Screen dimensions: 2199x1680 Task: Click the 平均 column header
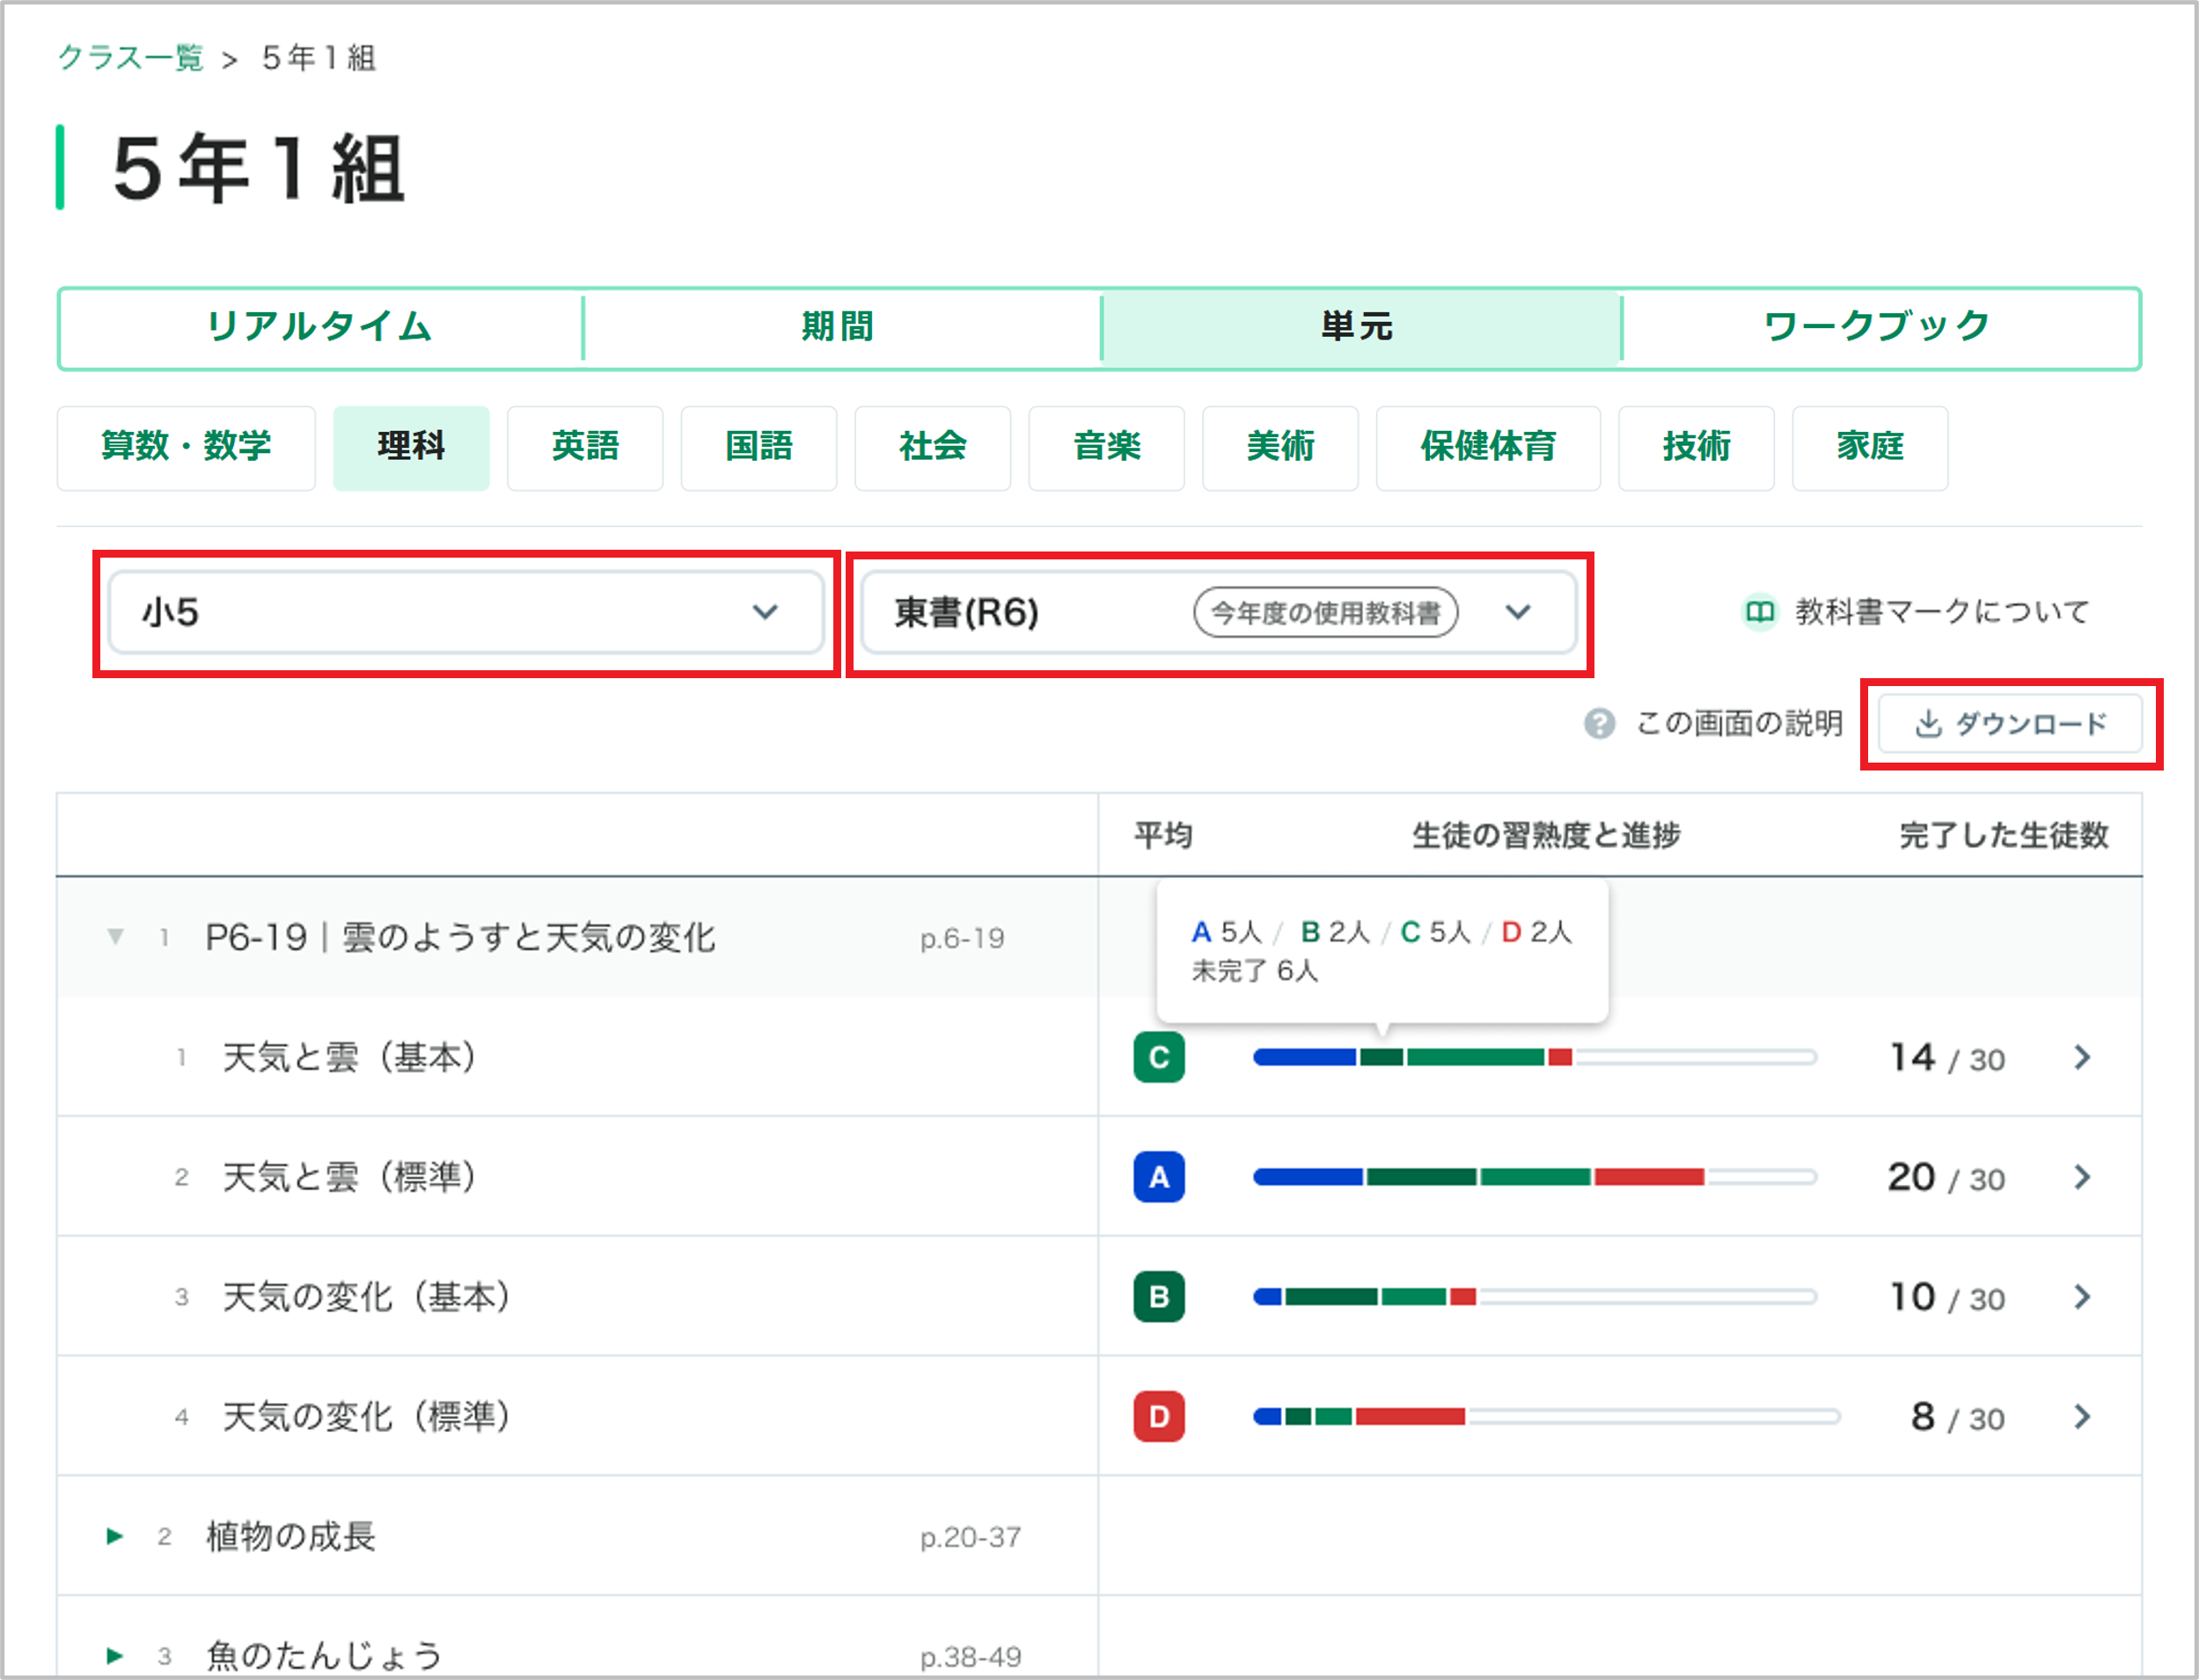(x=1163, y=835)
